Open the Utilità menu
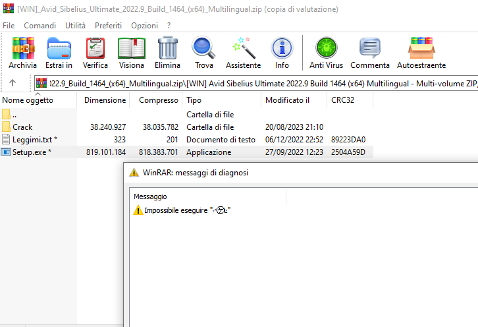The image size is (478, 327). click(75, 26)
